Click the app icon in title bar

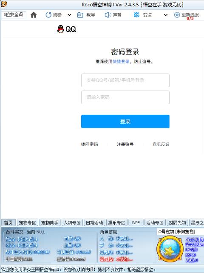click(x=4, y=4)
